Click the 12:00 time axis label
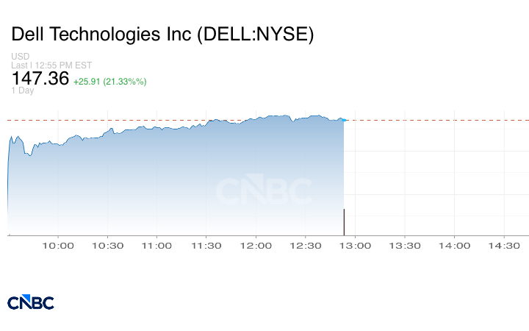The width and height of the screenshot is (529, 331). 256,246
